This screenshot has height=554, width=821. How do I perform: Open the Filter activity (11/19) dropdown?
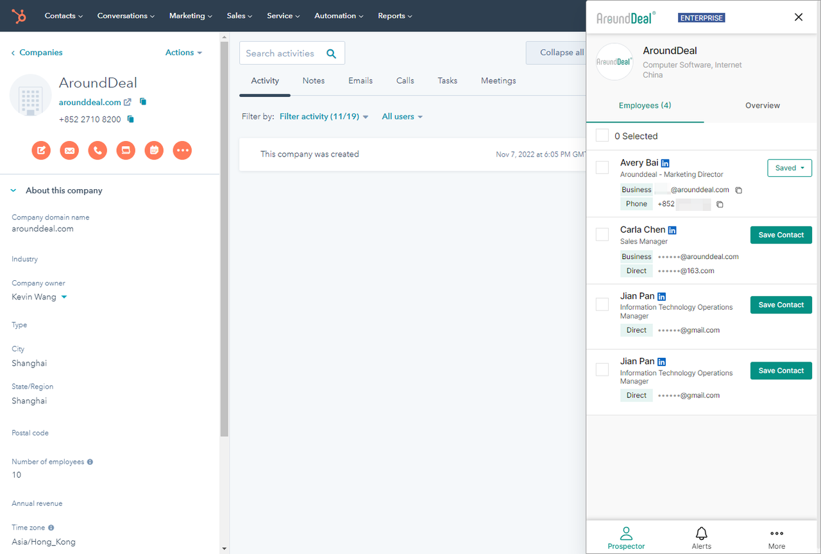(324, 117)
